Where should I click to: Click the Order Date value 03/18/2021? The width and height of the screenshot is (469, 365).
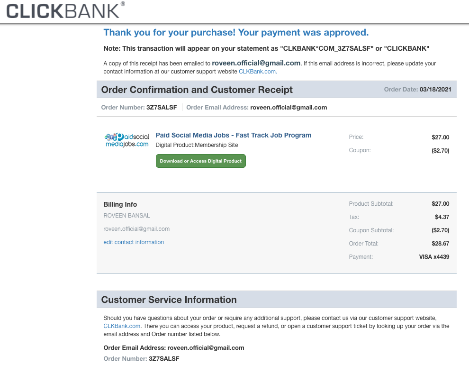point(435,90)
